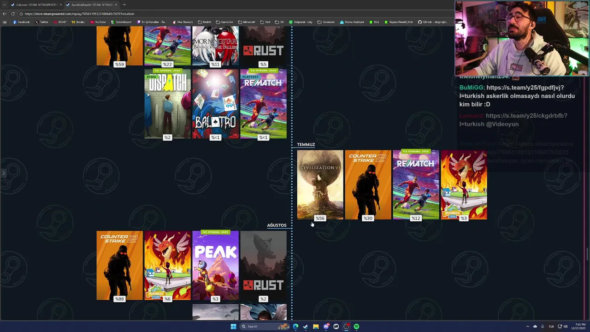The height and width of the screenshot is (332, 590).
Task: Open the Counter-Strike 2 cover in Temmuz
Action: coord(368,184)
